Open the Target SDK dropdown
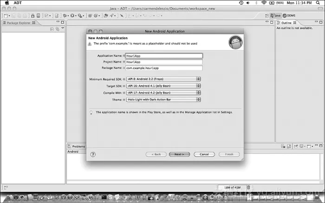This screenshot has width=325, height=203. (163, 86)
